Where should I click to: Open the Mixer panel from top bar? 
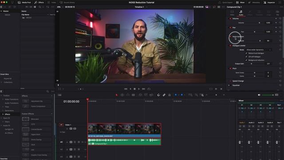click(241, 2)
